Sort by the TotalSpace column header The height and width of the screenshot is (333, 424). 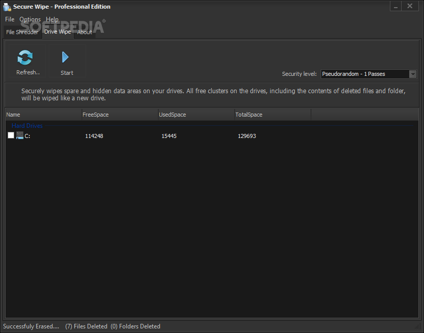coord(273,115)
